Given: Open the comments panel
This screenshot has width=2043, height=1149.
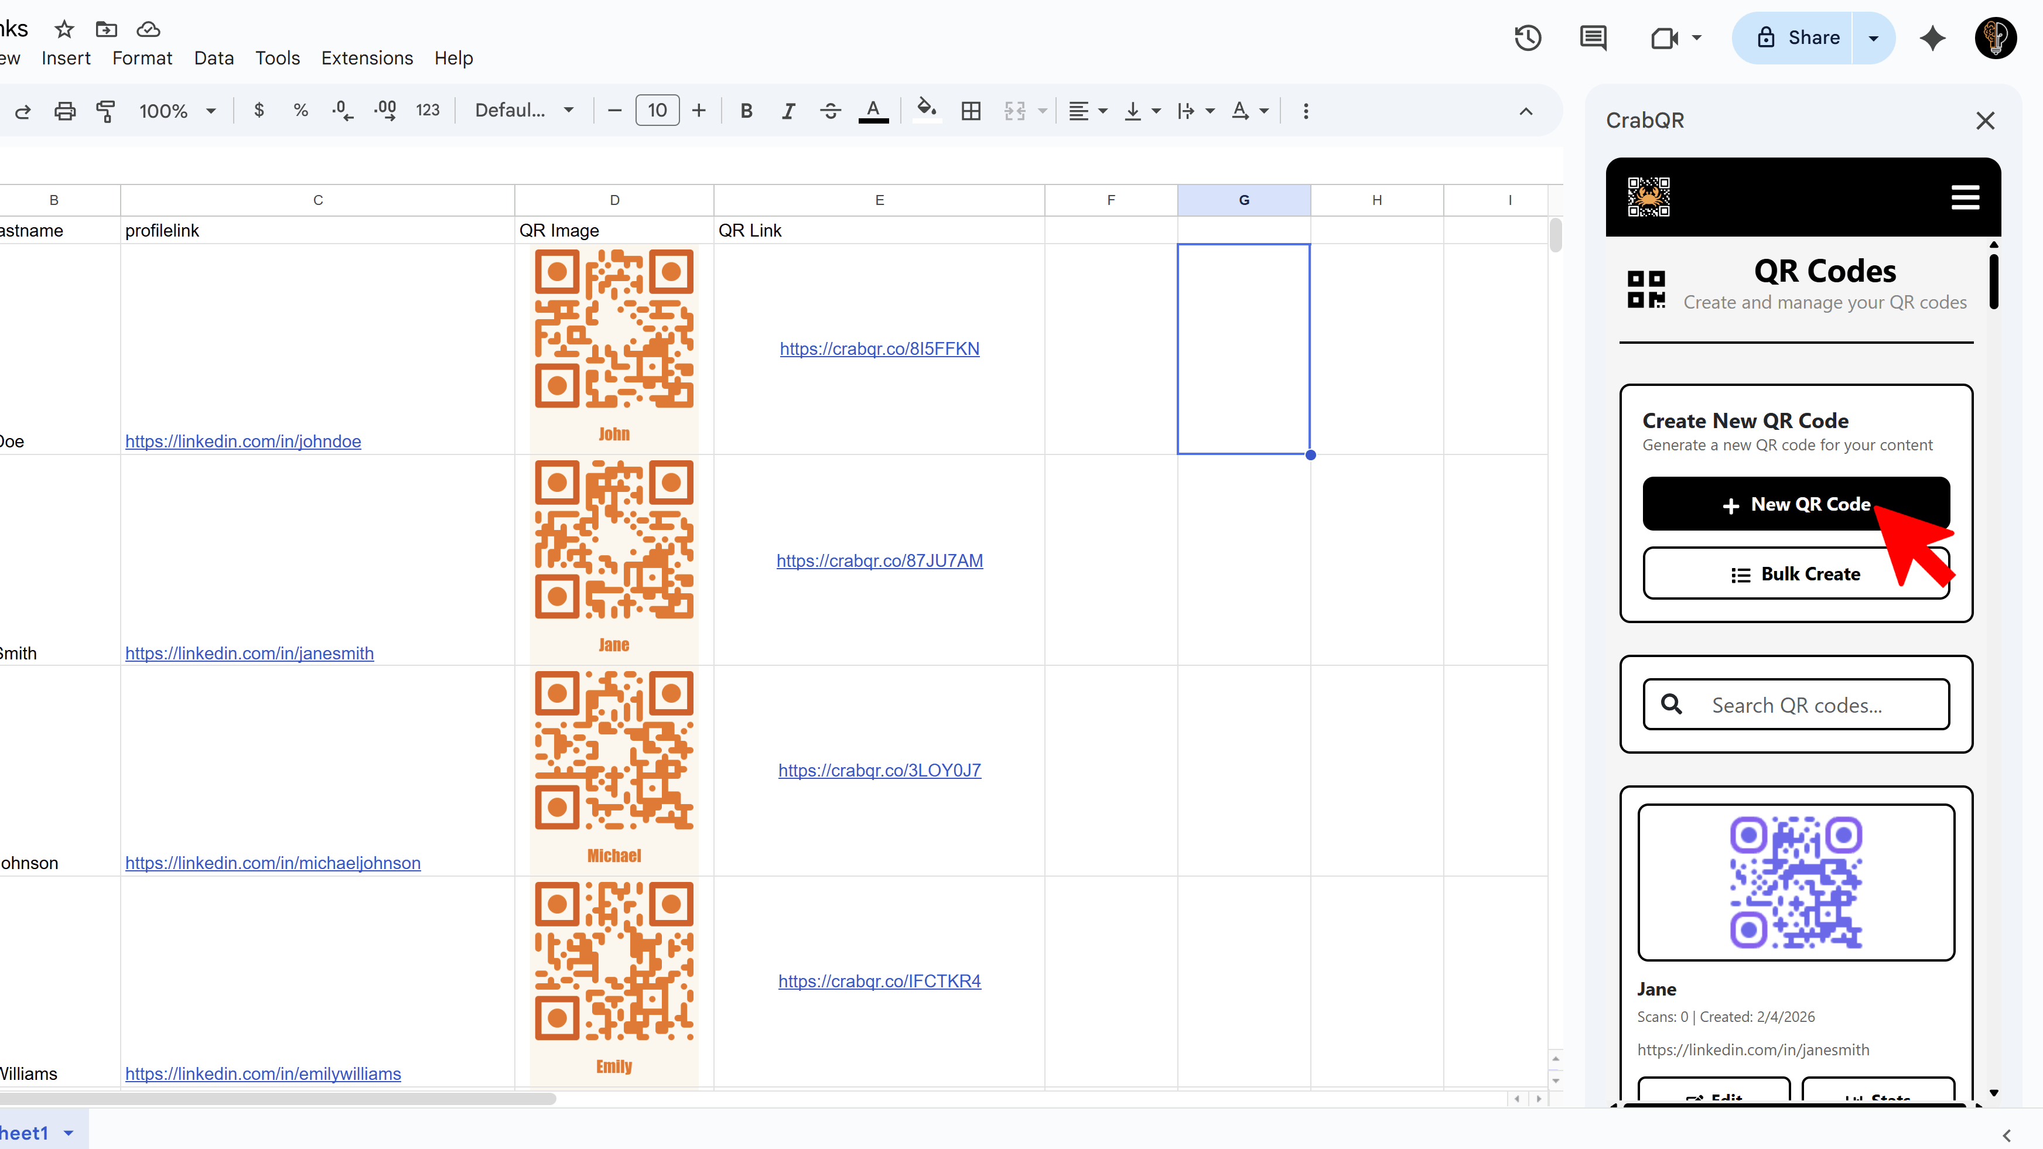Looking at the screenshot, I should coord(1593,37).
